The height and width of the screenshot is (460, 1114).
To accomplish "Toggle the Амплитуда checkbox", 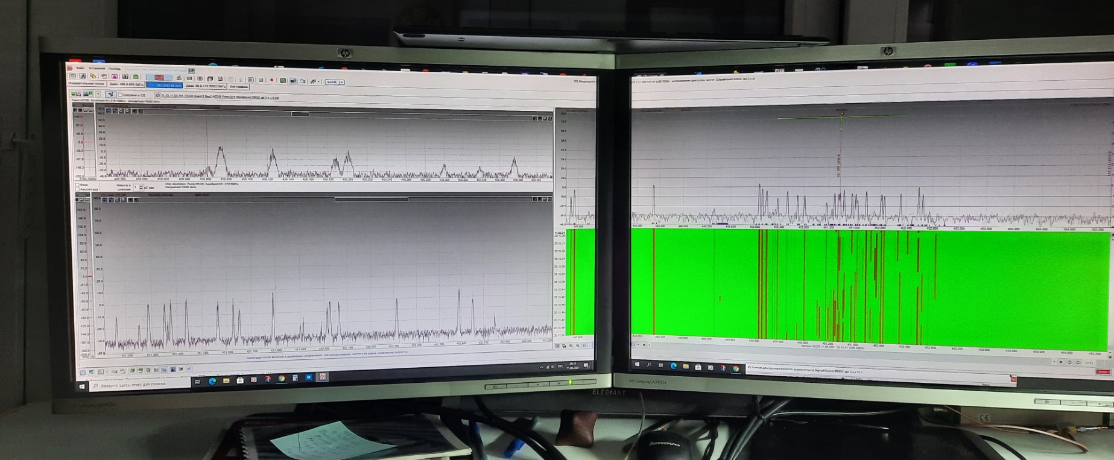I will (x=77, y=189).
